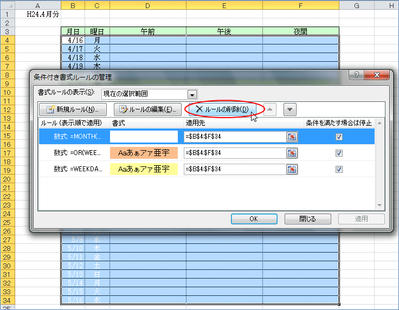Image resolution: width=399 pixels, height=310 pixels.
Task: Click cell A1 containing H24.4月分
Action: tap(37, 14)
